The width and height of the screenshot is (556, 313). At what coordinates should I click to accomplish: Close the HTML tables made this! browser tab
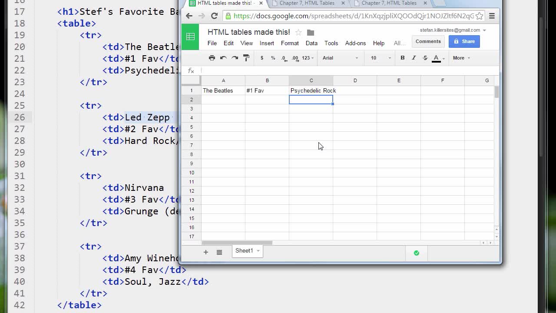tap(261, 3)
